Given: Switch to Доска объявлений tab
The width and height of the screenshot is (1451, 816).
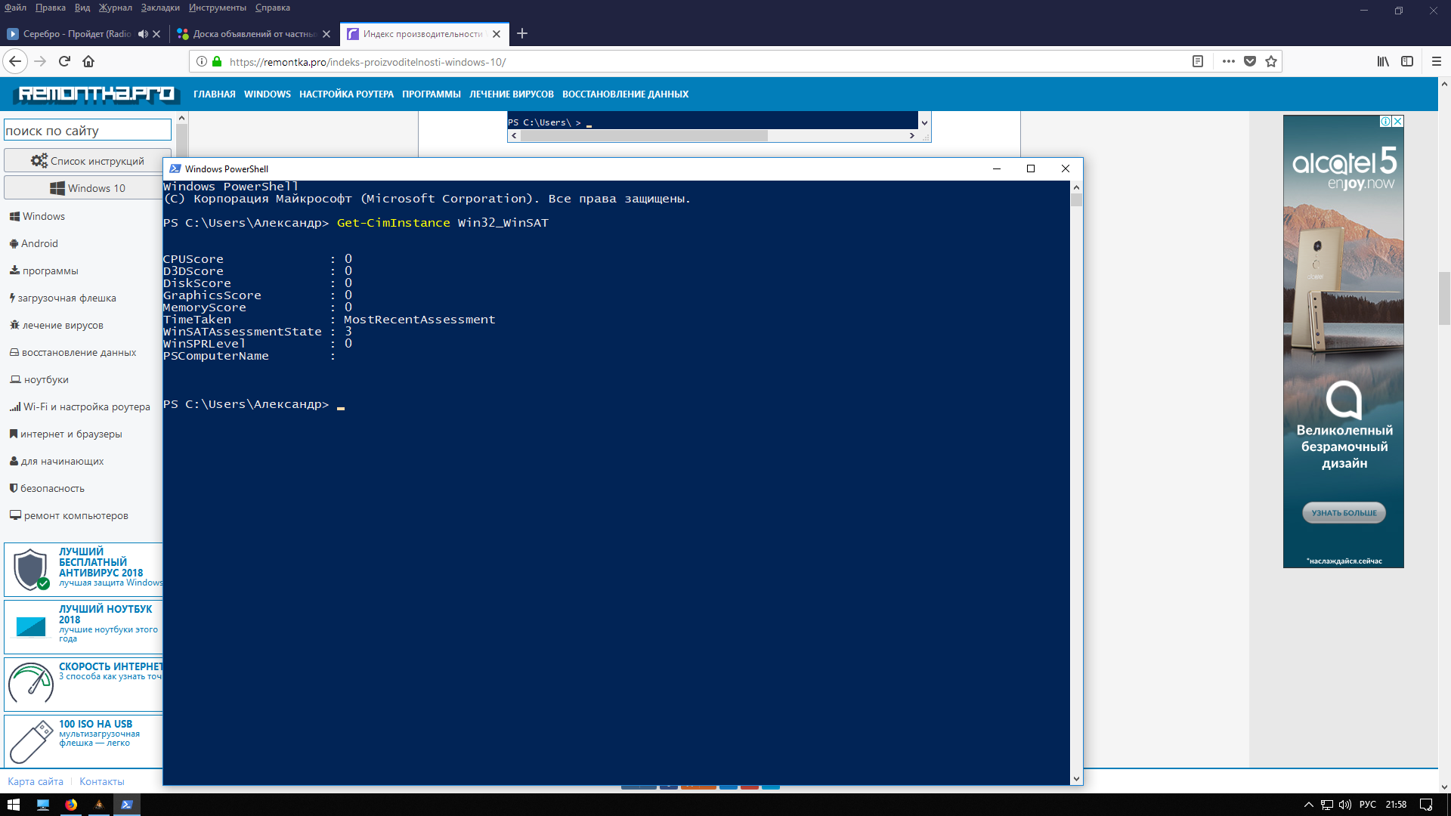Looking at the screenshot, I should (x=253, y=34).
